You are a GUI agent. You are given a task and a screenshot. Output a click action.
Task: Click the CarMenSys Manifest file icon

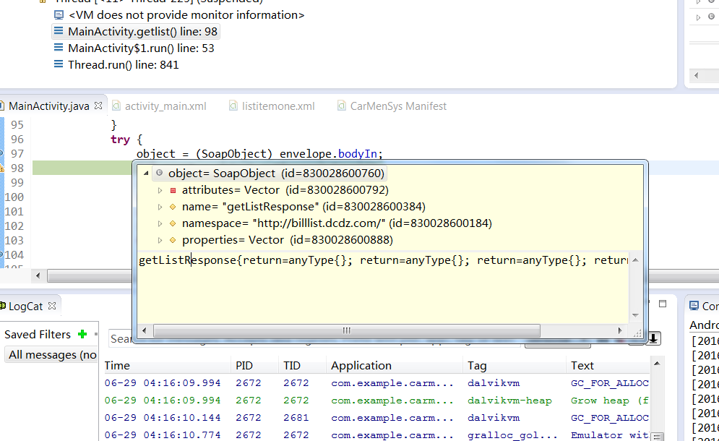pyautogui.click(x=342, y=106)
